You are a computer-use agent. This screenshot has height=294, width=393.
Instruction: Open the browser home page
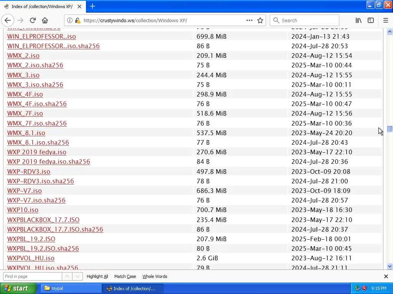(x=45, y=21)
